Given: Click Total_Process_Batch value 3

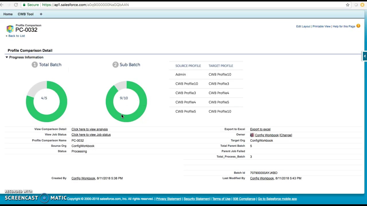Looking at the screenshot, I should [251, 157].
